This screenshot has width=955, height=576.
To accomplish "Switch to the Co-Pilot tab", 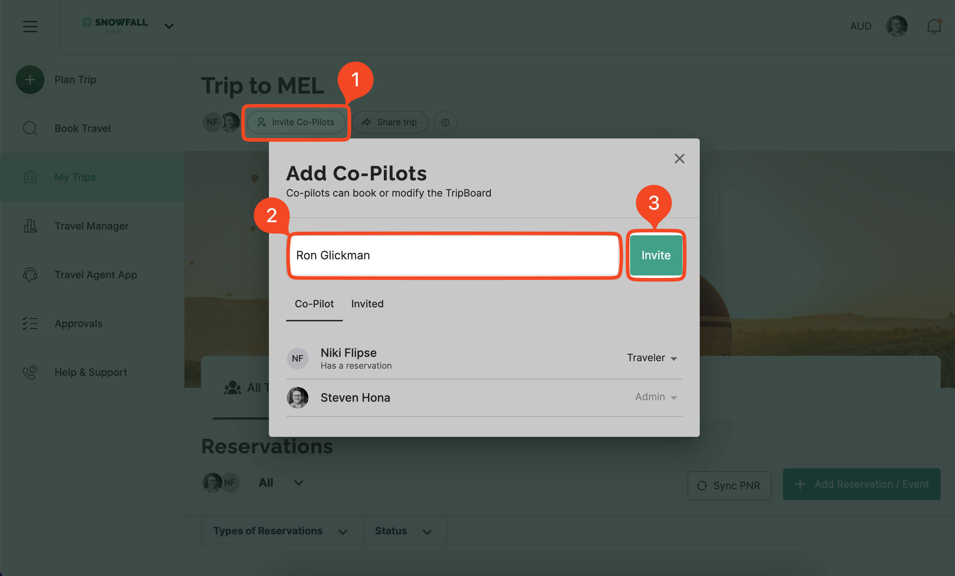I will [314, 304].
